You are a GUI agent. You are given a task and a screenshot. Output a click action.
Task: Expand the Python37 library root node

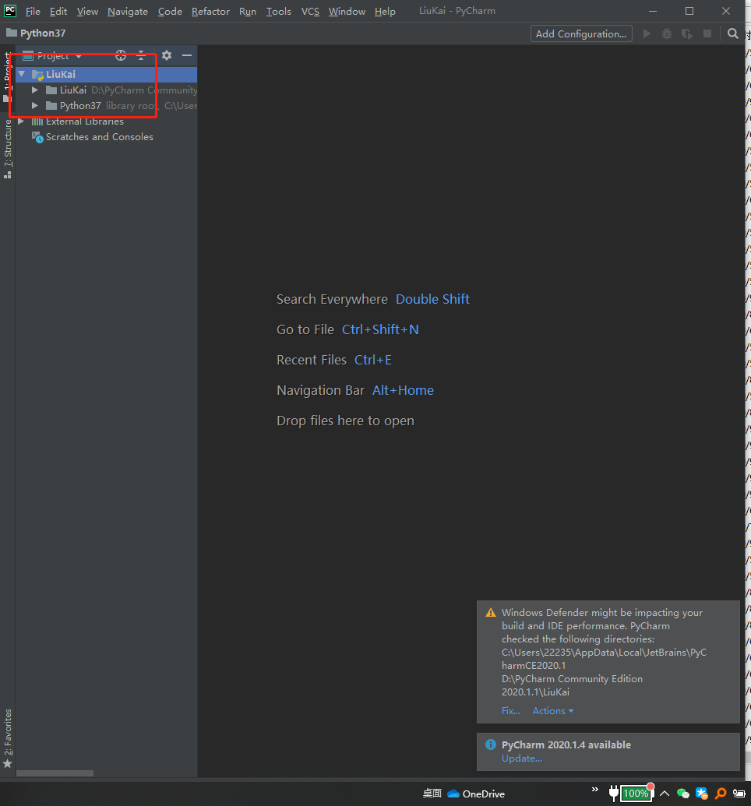[35, 105]
